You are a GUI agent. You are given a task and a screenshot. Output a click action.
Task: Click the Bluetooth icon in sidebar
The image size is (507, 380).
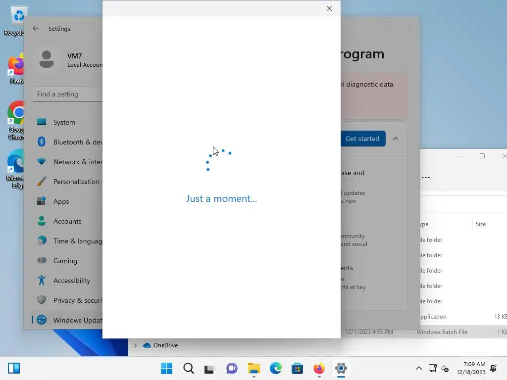tap(42, 142)
